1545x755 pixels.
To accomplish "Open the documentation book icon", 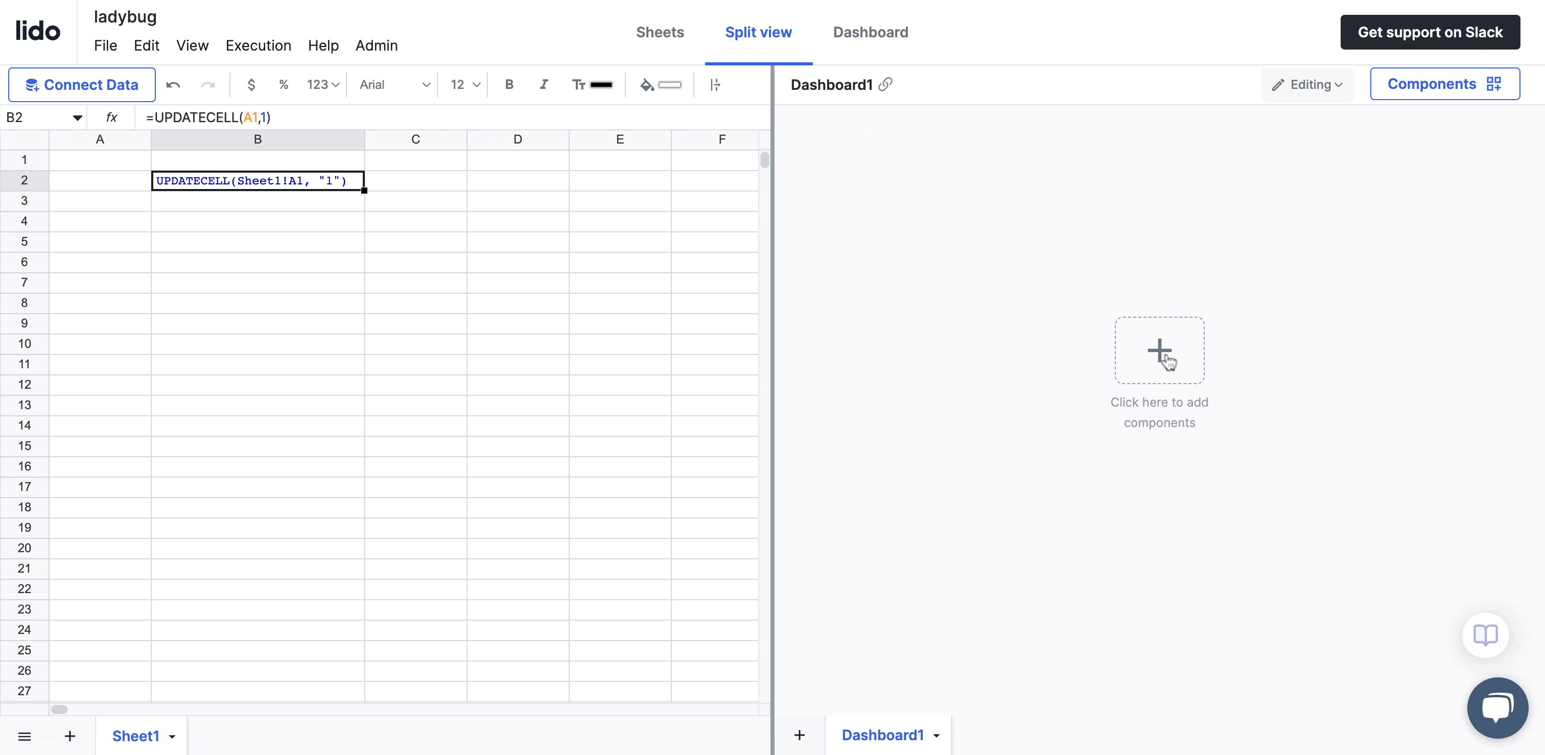I will (x=1485, y=634).
